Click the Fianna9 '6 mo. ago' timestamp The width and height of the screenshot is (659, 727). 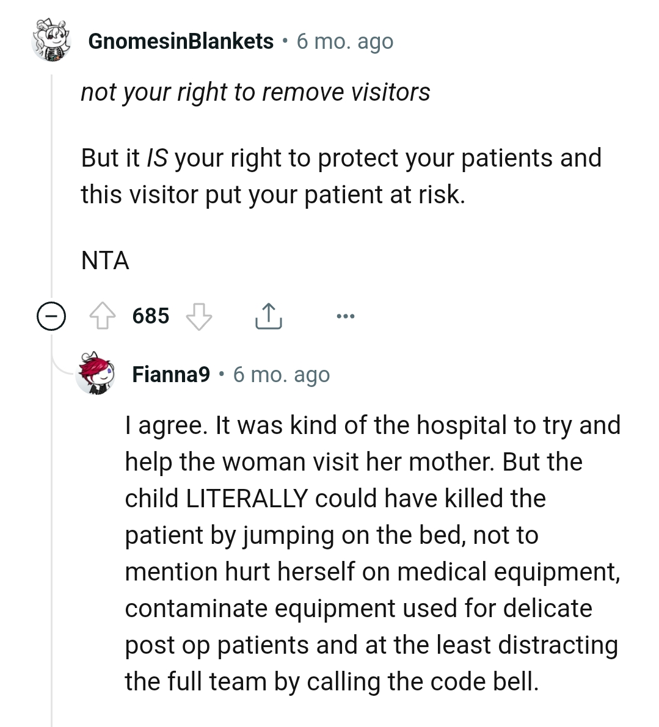pyautogui.click(x=282, y=374)
